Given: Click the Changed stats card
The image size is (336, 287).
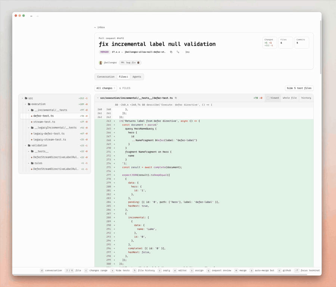Looking at the screenshot, I should (270, 43).
